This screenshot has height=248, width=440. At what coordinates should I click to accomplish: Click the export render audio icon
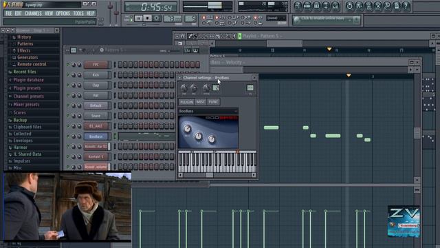tap(368, 6)
